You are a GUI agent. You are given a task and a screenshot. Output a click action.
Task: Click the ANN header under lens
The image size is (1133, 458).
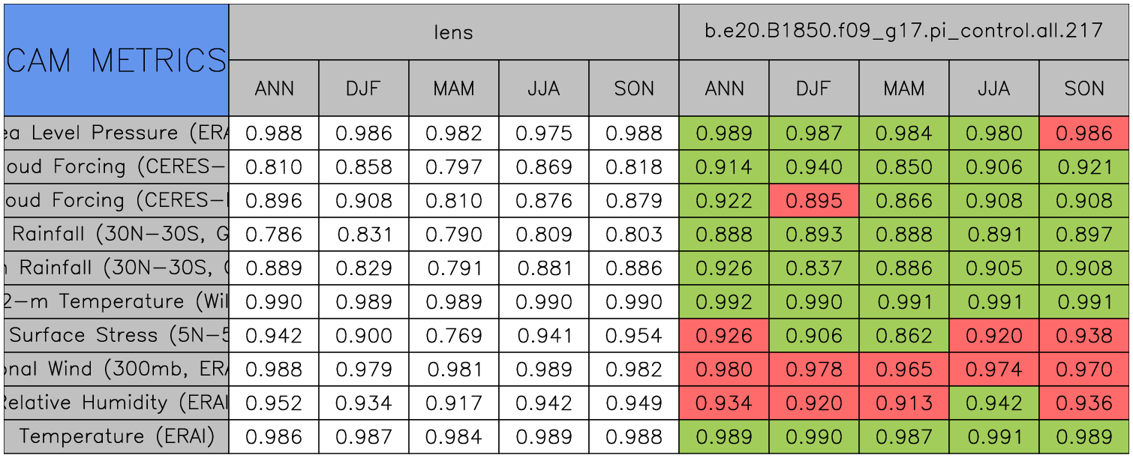click(x=274, y=88)
